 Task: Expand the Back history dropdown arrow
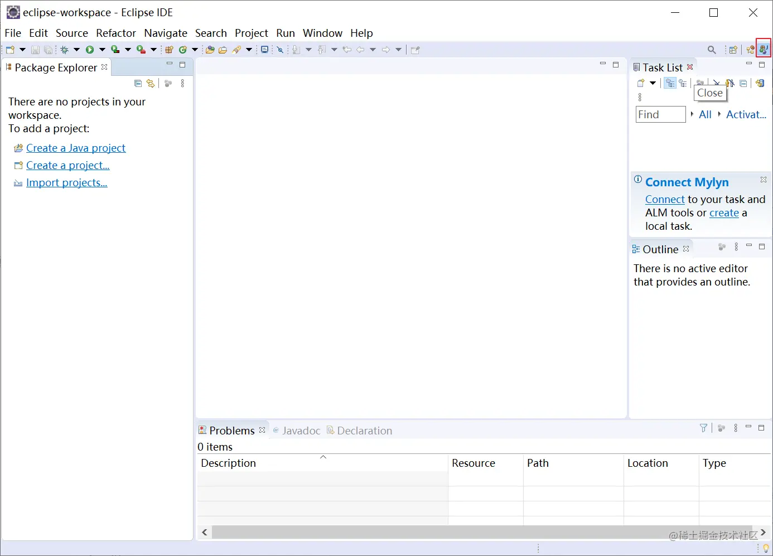click(373, 50)
